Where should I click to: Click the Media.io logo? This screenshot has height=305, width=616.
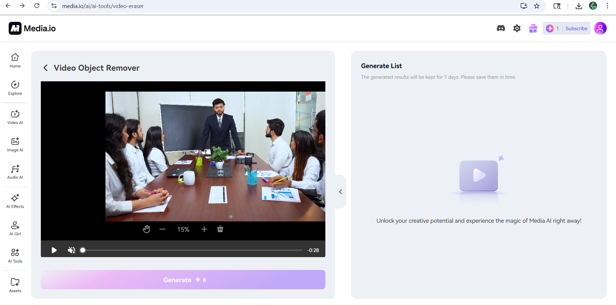pyautogui.click(x=32, y=28)
